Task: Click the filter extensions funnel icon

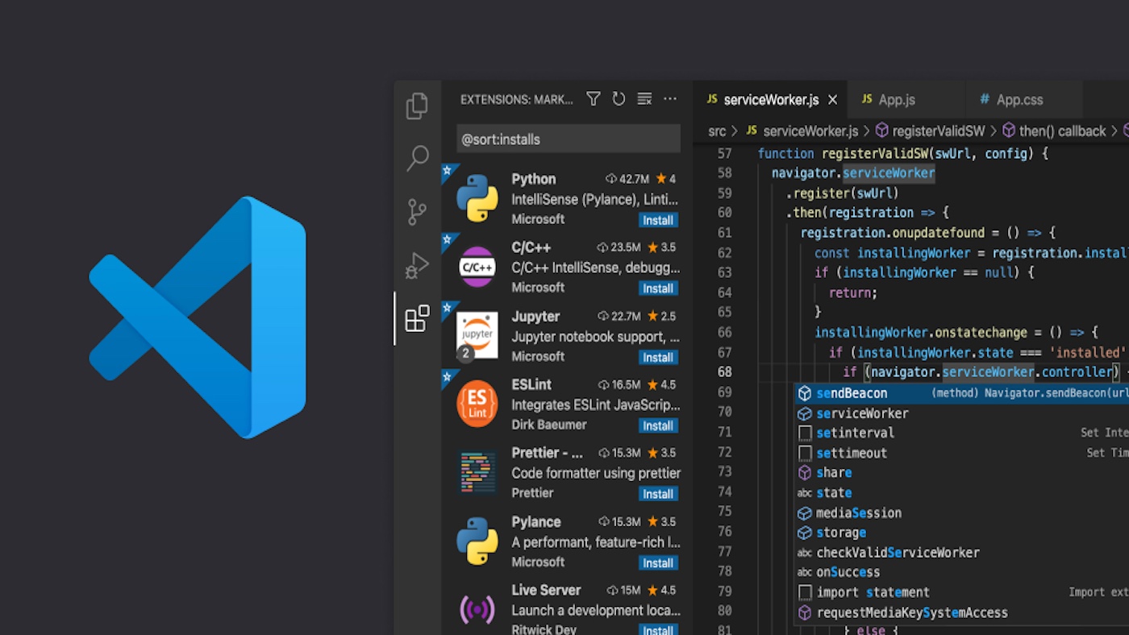Action: 594,99
